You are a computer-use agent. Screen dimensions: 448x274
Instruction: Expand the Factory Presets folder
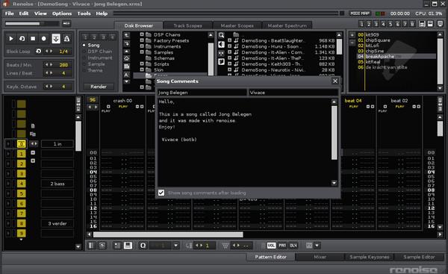pos(142,40)
